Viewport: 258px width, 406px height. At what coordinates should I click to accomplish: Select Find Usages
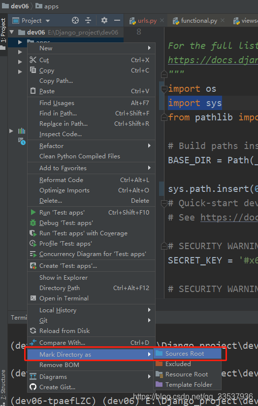[91, 103]
